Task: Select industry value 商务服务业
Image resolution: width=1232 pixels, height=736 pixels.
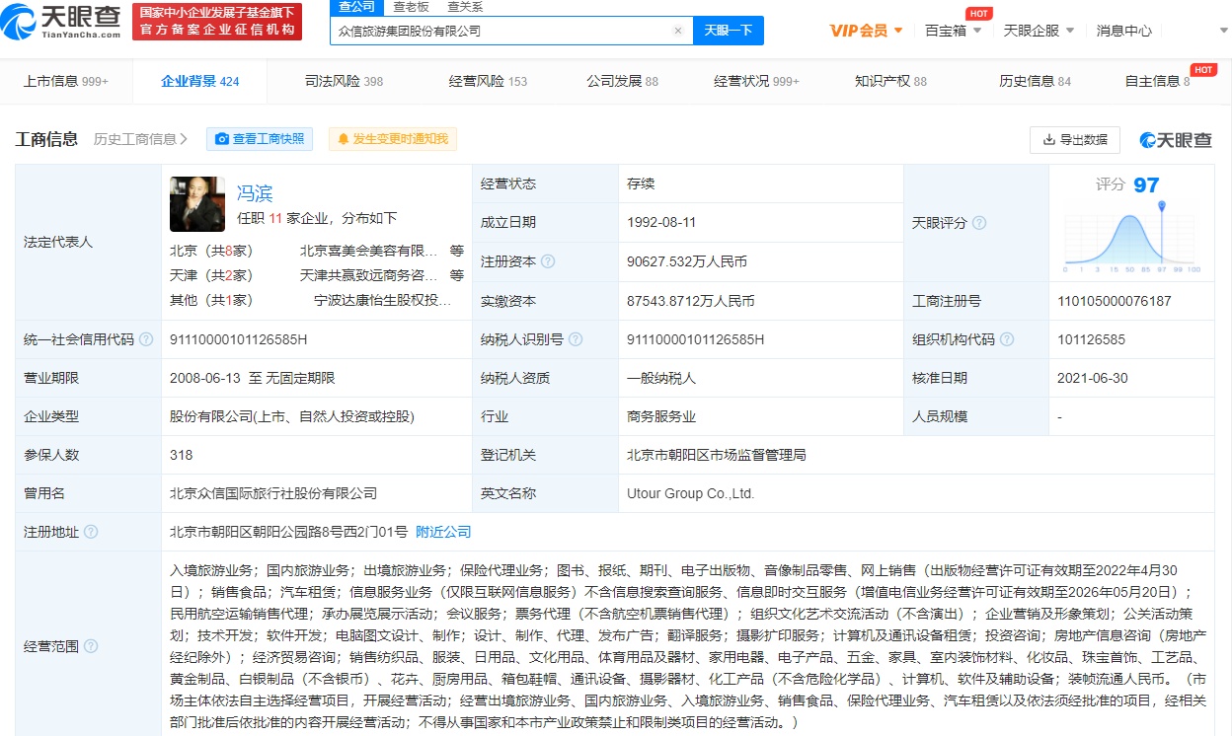Action: [x=662, y=416]
